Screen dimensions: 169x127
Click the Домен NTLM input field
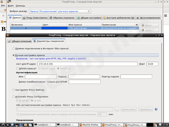point(84,82)
